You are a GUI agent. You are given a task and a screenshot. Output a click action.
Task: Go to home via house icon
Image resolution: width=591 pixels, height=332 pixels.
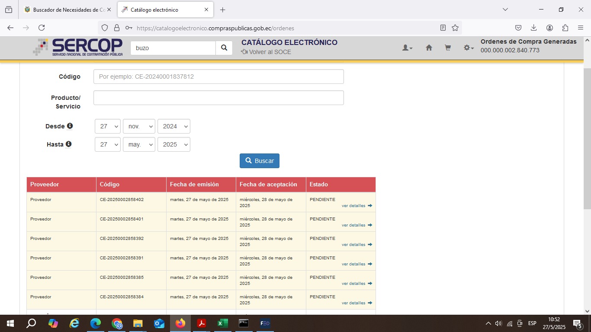[x=429, y=48]
